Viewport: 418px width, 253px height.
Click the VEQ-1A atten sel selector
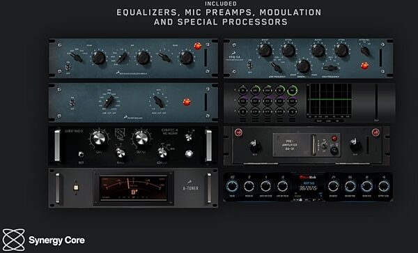click(x=364, y=50)
